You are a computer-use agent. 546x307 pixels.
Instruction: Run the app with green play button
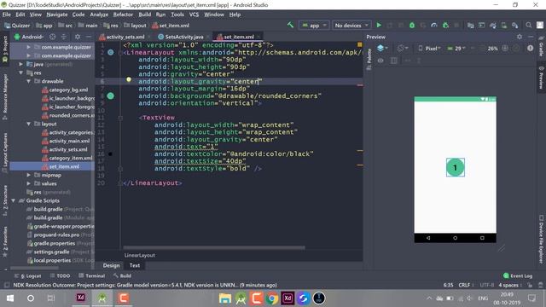tap(379, 25)
